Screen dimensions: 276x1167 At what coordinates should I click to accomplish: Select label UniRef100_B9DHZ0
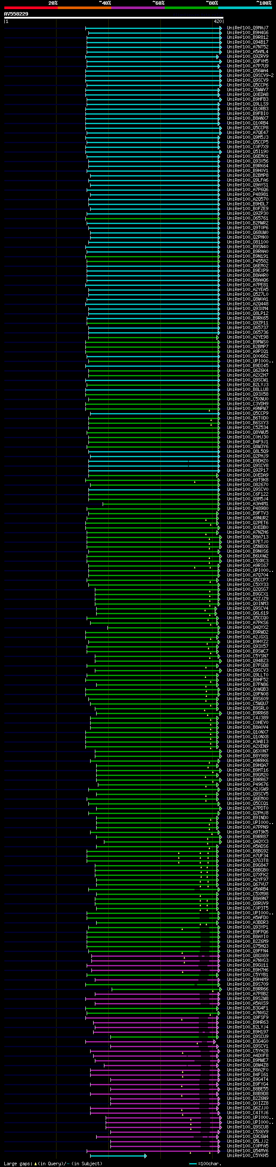248,461
